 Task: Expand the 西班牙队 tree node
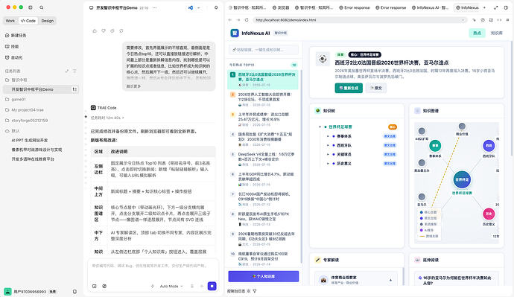[328, 145]
